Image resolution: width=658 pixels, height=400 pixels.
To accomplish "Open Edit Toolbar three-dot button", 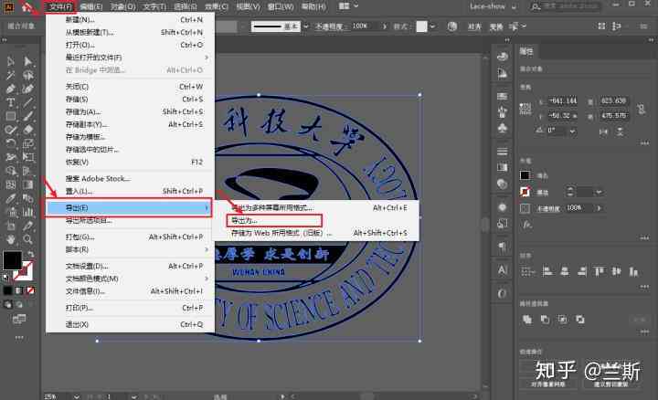I will tap(19, 338).
